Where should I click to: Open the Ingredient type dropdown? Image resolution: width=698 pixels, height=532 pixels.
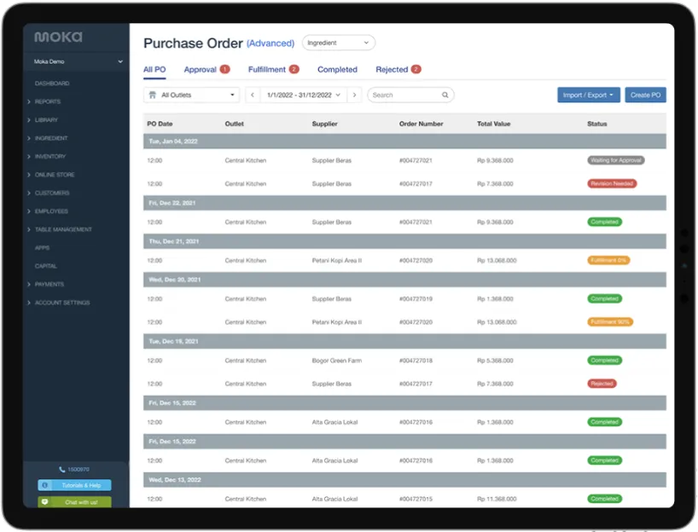(x=338, y=43)
